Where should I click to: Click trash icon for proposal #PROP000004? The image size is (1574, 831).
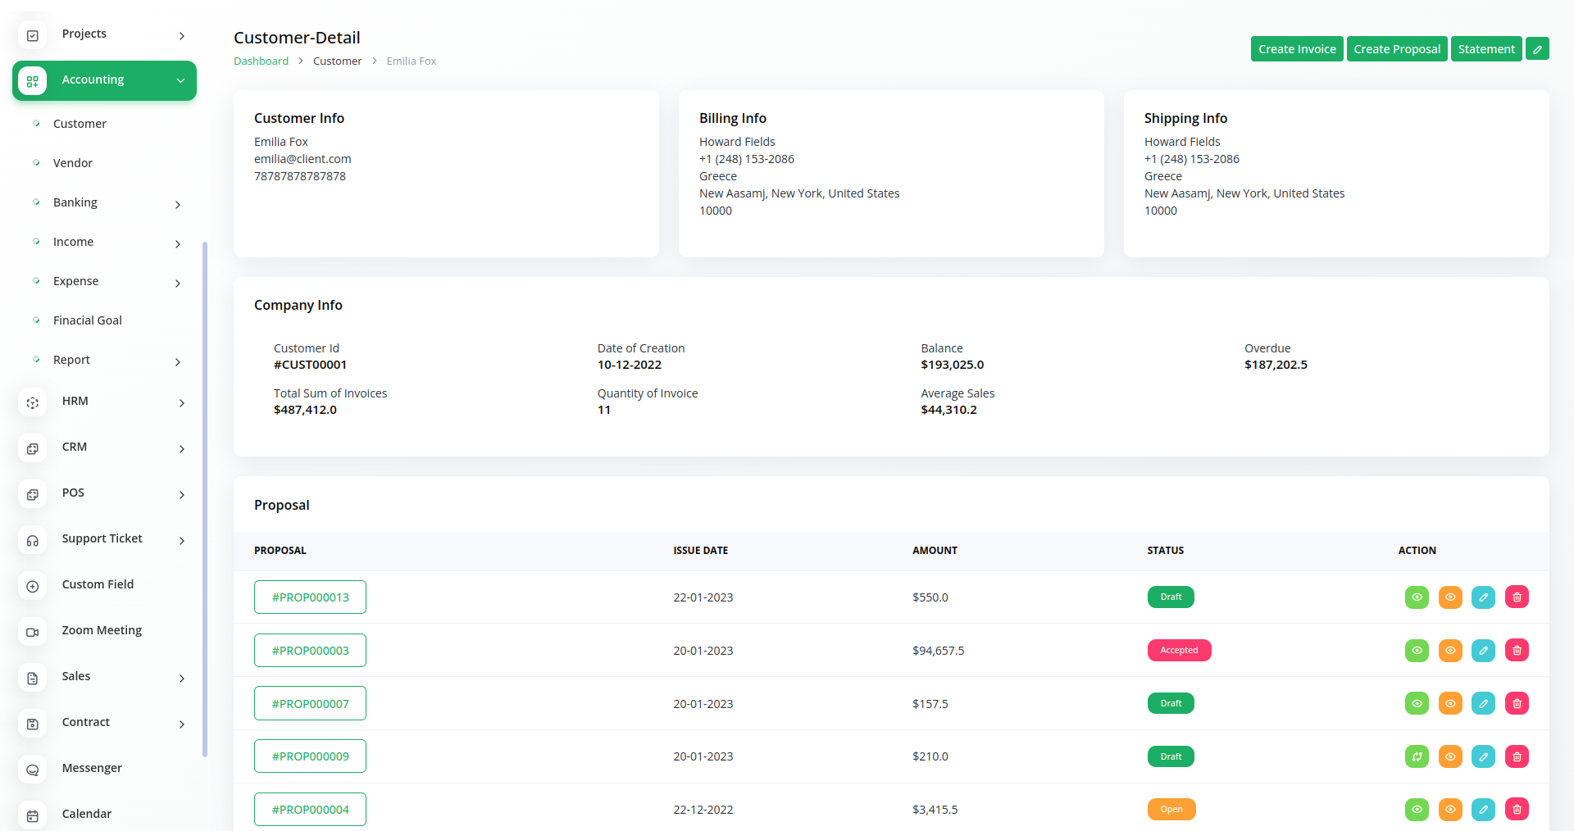click(x=1517, y=810)
